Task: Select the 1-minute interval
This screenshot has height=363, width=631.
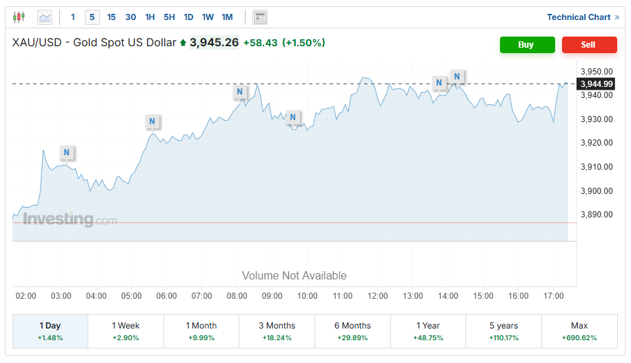Action: point(73,17)
